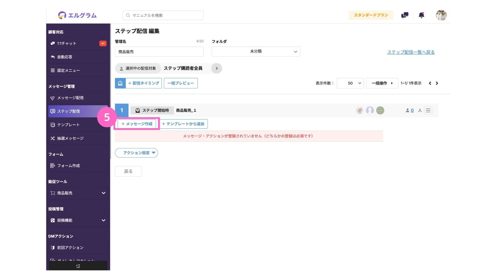Click the + 配信タイミング button

[x=144, y=83]
